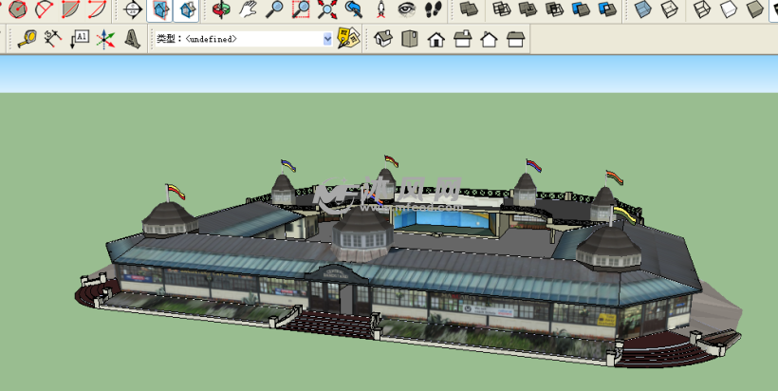This screenshot has height=391, width=778.
Task: Select the Text label tool
Action: coord(80,39)
